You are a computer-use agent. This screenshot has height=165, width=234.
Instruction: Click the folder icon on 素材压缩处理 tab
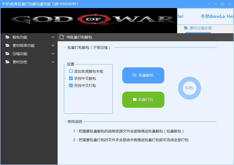click(x=186, y=28)
